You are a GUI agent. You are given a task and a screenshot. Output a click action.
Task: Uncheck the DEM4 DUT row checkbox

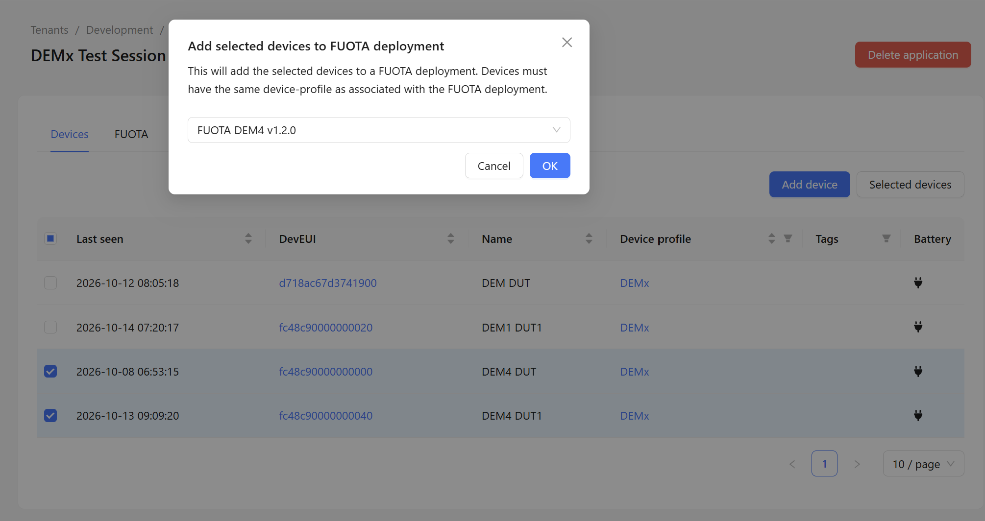50,372
